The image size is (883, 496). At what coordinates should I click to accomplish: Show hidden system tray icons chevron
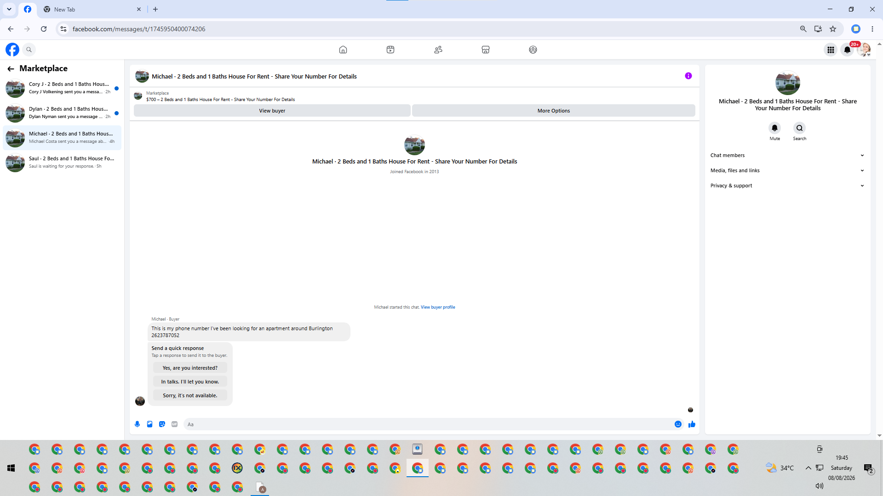808,468
